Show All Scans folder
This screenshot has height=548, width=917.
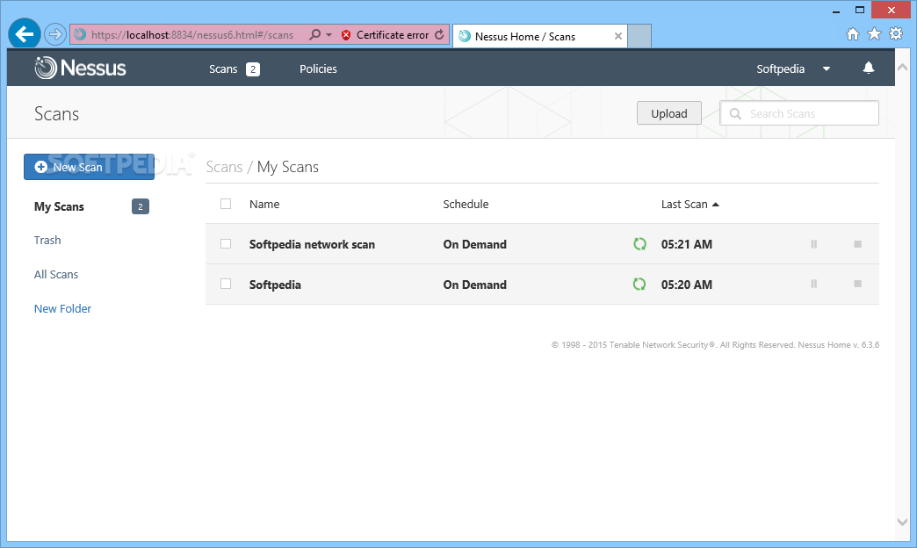[x=56, y=274]
